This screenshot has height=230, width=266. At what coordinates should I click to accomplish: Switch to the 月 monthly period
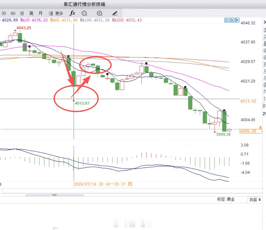click(40, 14)
